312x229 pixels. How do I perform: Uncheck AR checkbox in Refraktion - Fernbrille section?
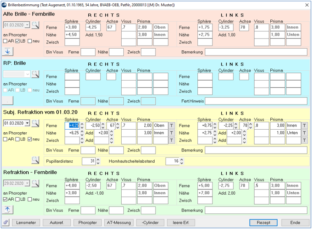click(x=5, y=199)
